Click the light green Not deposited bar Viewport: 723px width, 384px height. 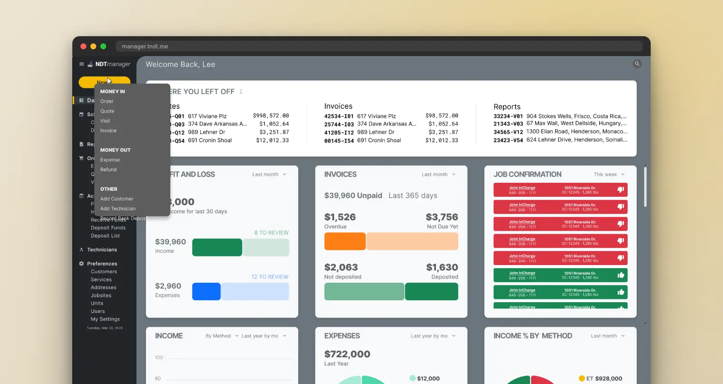[364, 292]
